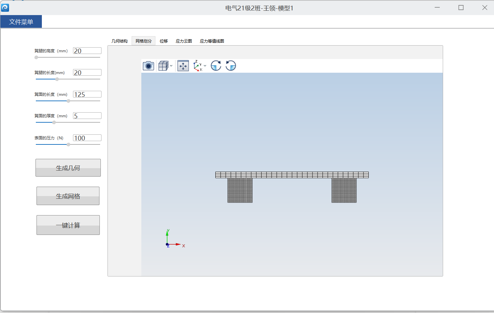Select the XYZ axis orientation icon
Screen dimensions: 494x313
(x=198, y=66)
